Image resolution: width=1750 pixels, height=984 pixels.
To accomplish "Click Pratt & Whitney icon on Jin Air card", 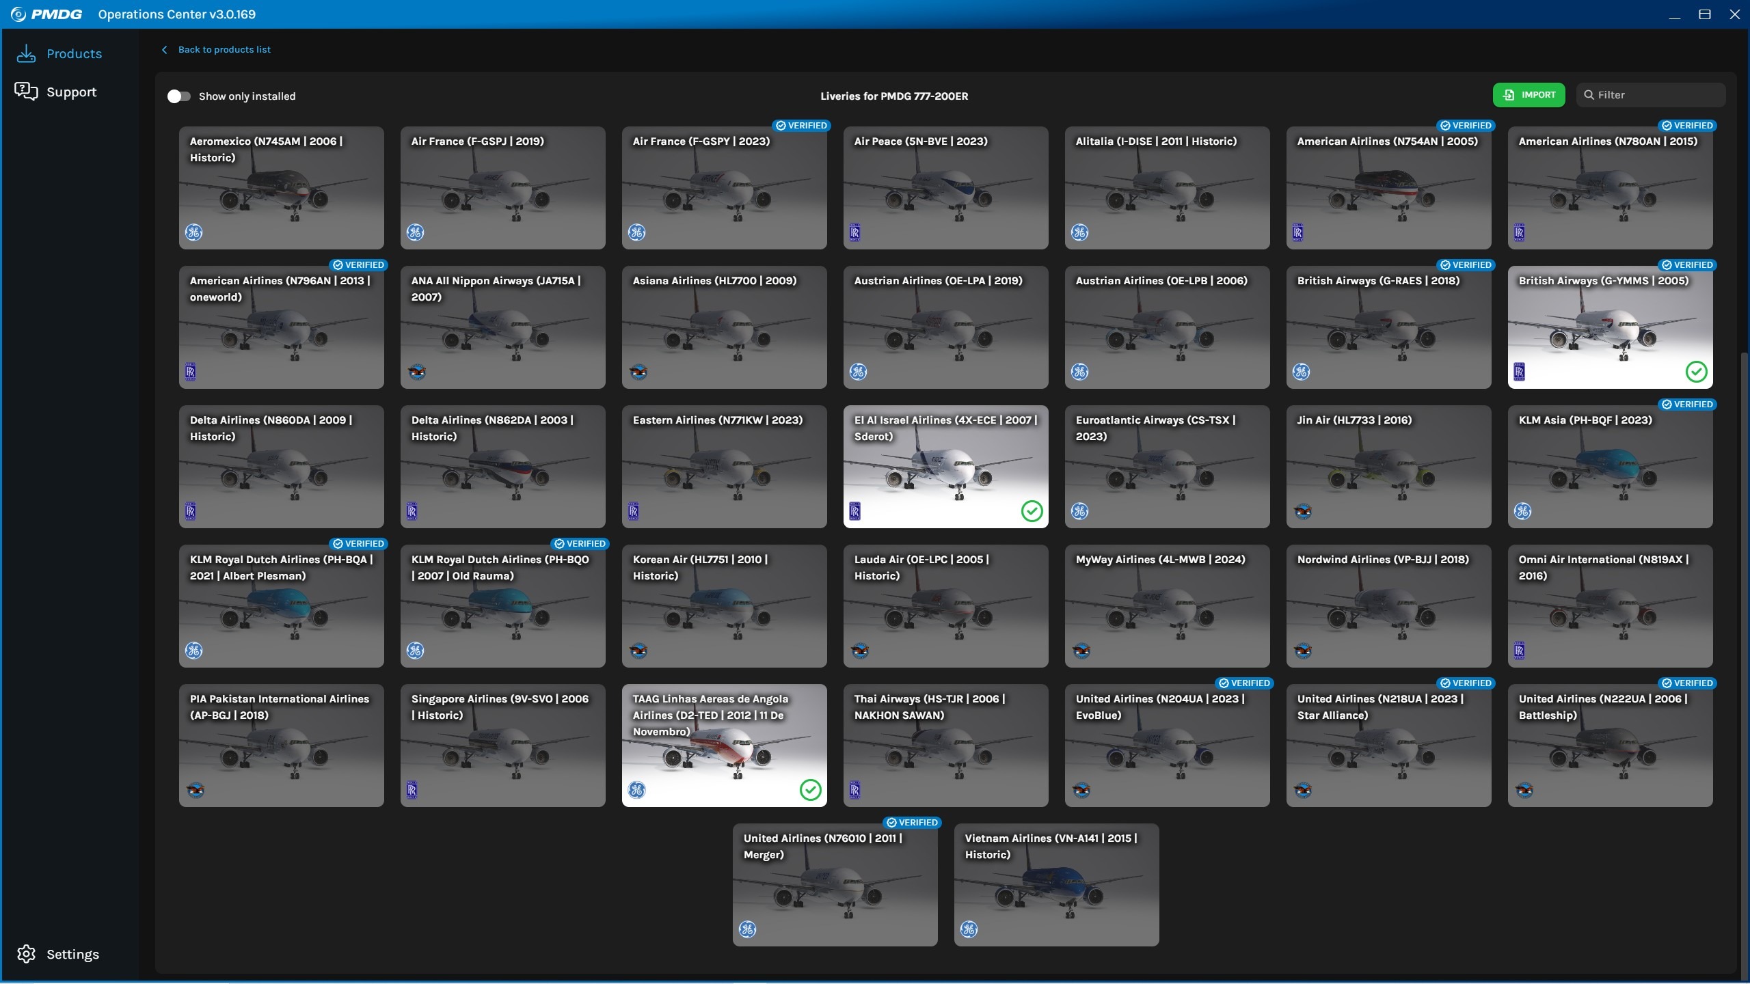I will [x=1303, y=511].
